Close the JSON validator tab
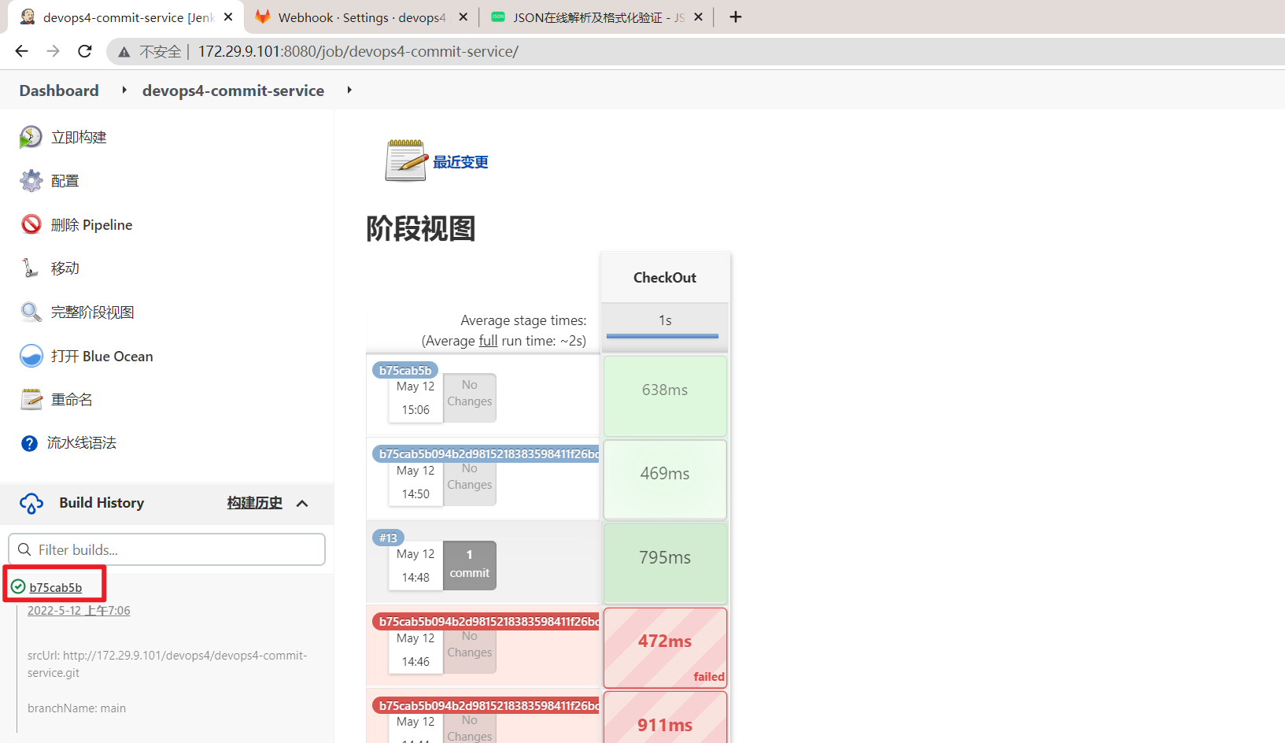 698,17
